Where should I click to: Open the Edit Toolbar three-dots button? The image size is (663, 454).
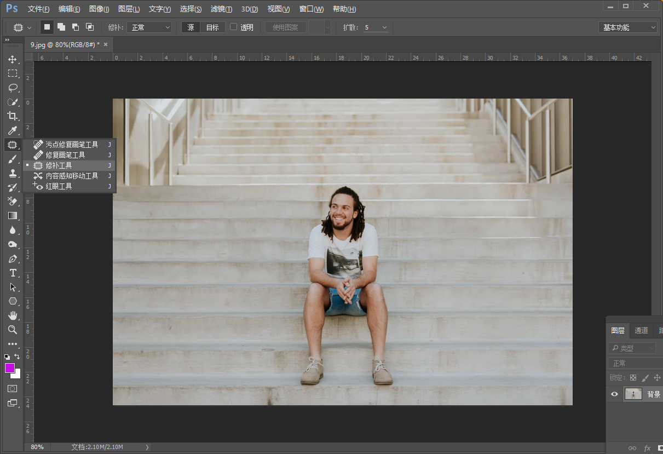[12, 344]
